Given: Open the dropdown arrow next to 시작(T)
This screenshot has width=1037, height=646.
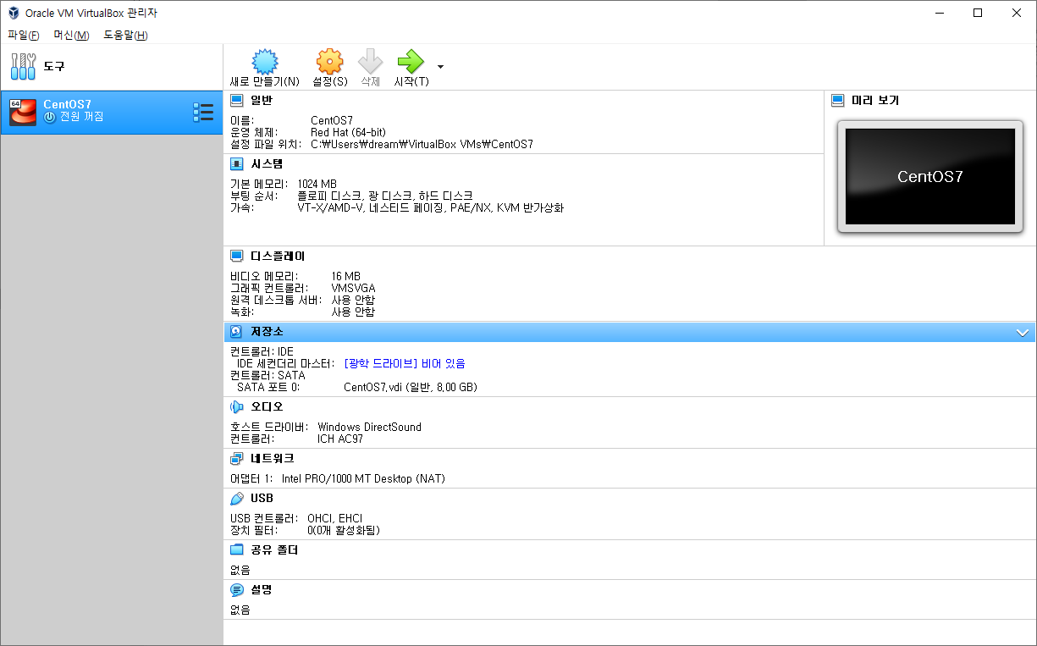Looking at the screenshot, I should click(440, 66).
